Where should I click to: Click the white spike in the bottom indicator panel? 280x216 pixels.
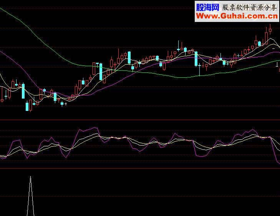click(x=31, y=196)
